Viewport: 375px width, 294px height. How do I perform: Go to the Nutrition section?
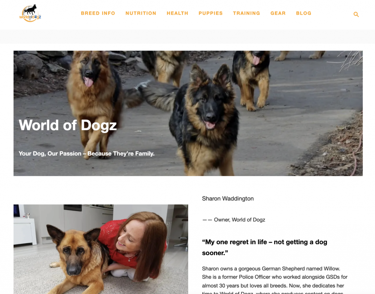[x=141, y=14]
